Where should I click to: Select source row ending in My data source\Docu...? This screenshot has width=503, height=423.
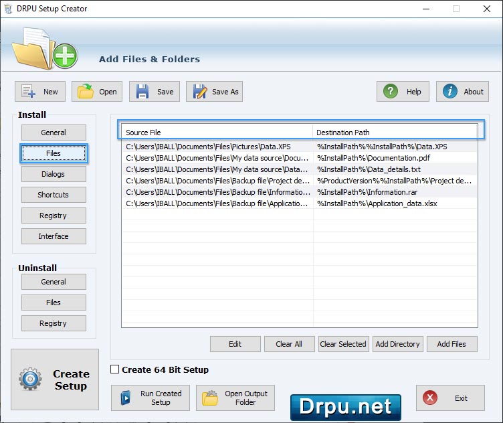[x=217, y=158]
